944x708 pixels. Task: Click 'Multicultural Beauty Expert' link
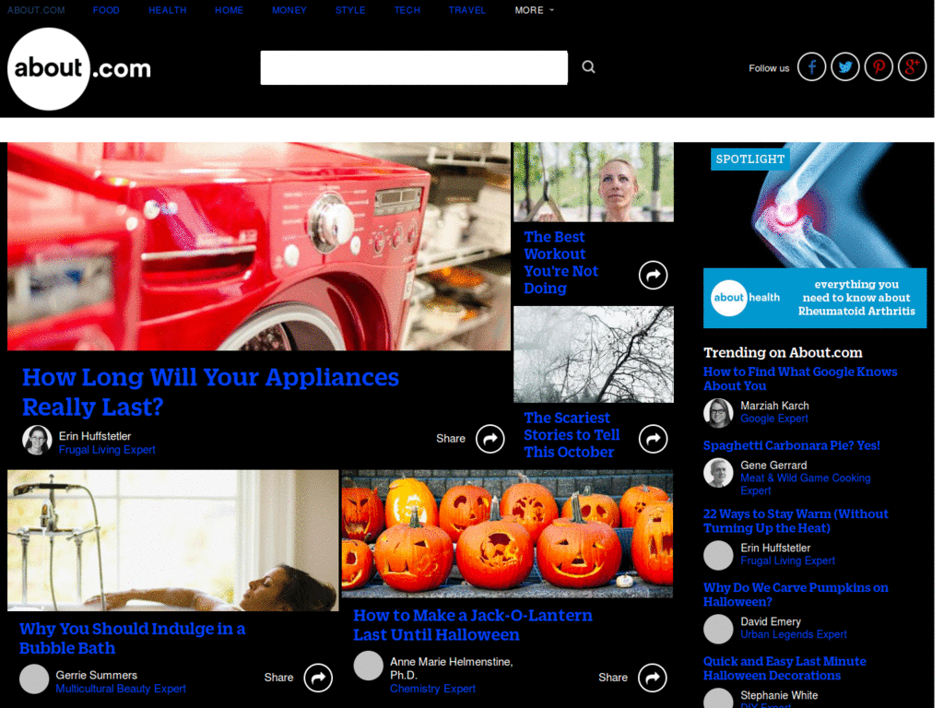[x=121, y=689]
